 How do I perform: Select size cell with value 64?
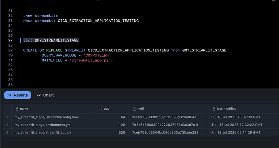coord(112,117)
